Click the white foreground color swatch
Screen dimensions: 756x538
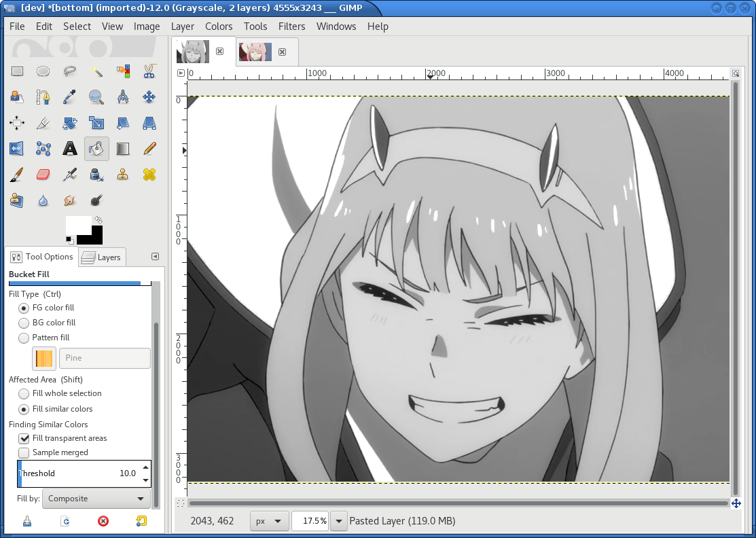(76, 226)
